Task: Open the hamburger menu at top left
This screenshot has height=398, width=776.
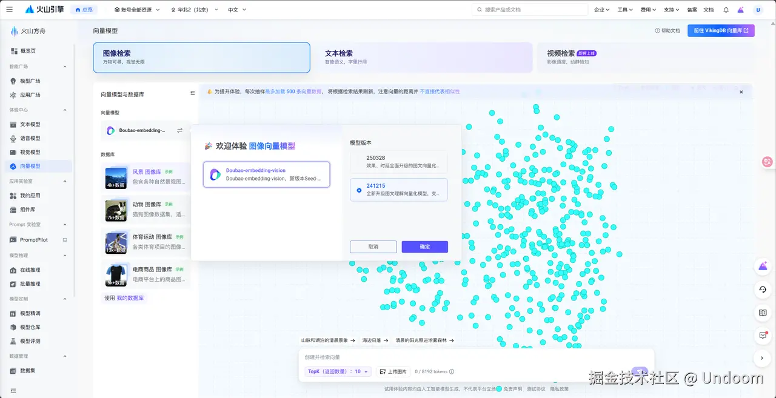Action: [9, 10]
